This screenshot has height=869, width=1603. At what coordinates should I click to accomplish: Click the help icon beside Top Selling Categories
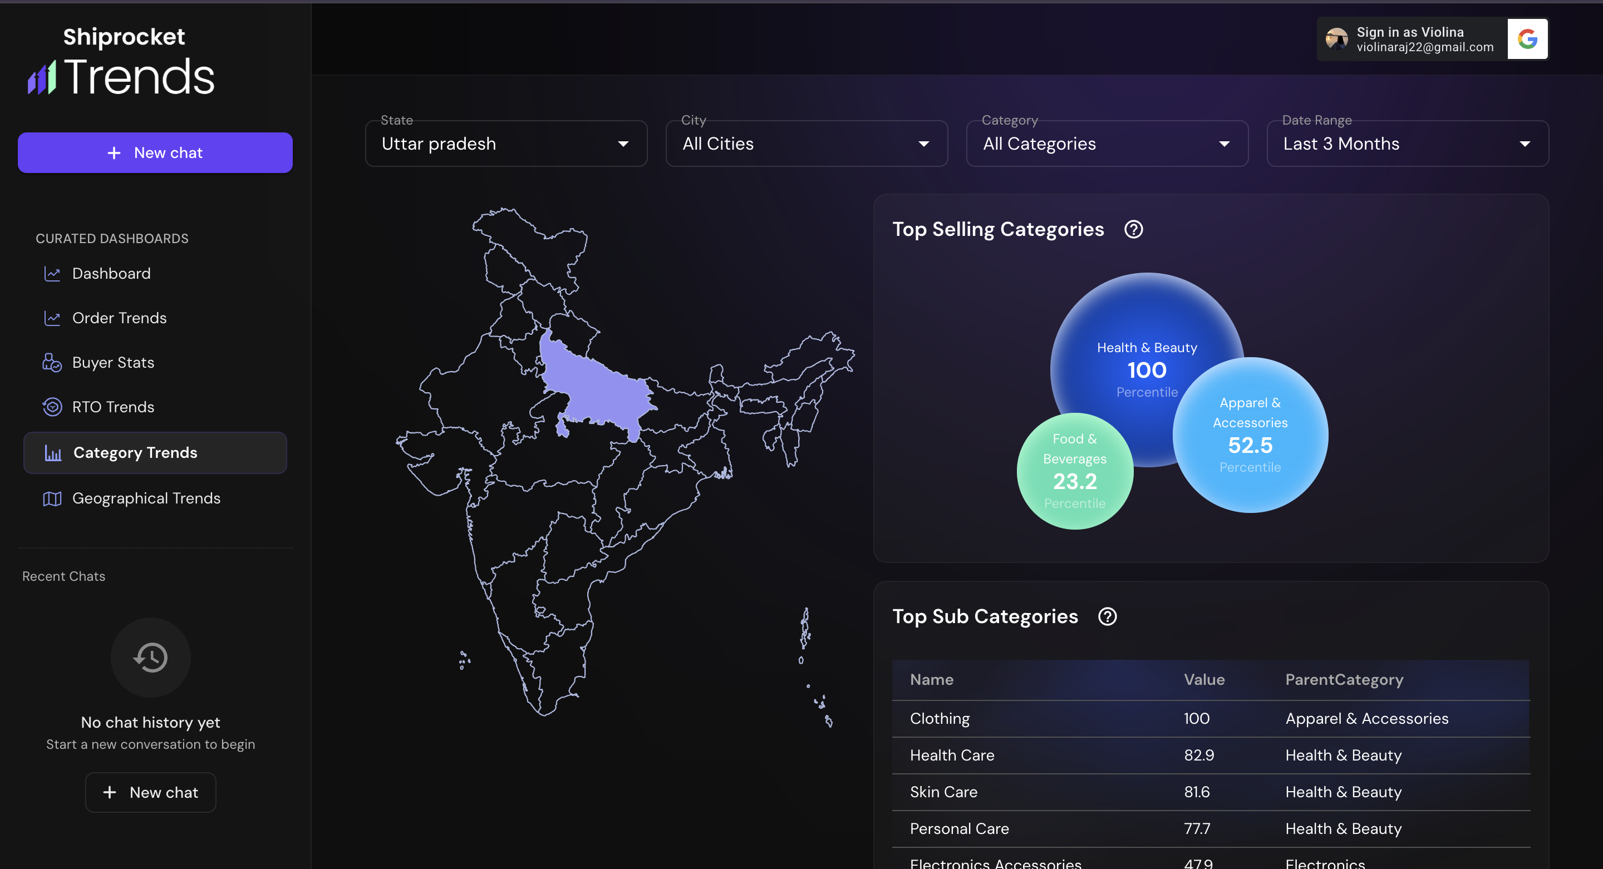1134,229
